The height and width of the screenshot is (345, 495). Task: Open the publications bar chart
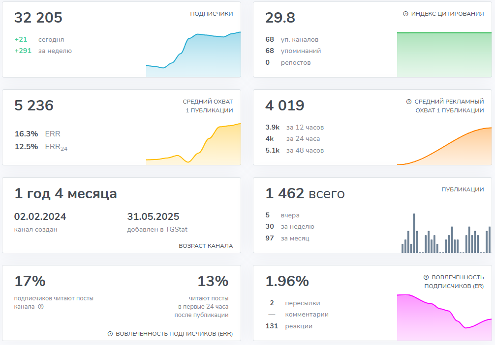pos(446,233)
